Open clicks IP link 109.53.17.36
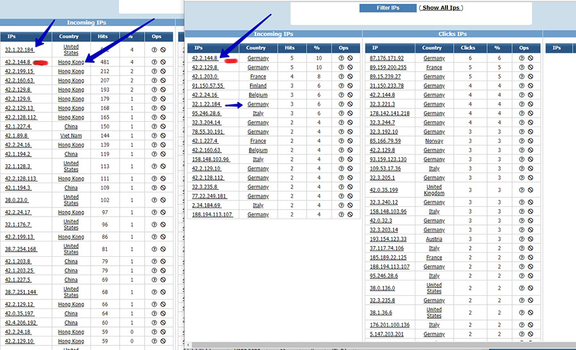The height and width of the screenshot is (350, 576). coord(385,169)
